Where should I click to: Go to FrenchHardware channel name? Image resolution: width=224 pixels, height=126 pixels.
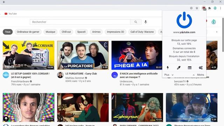coord(20,81)
